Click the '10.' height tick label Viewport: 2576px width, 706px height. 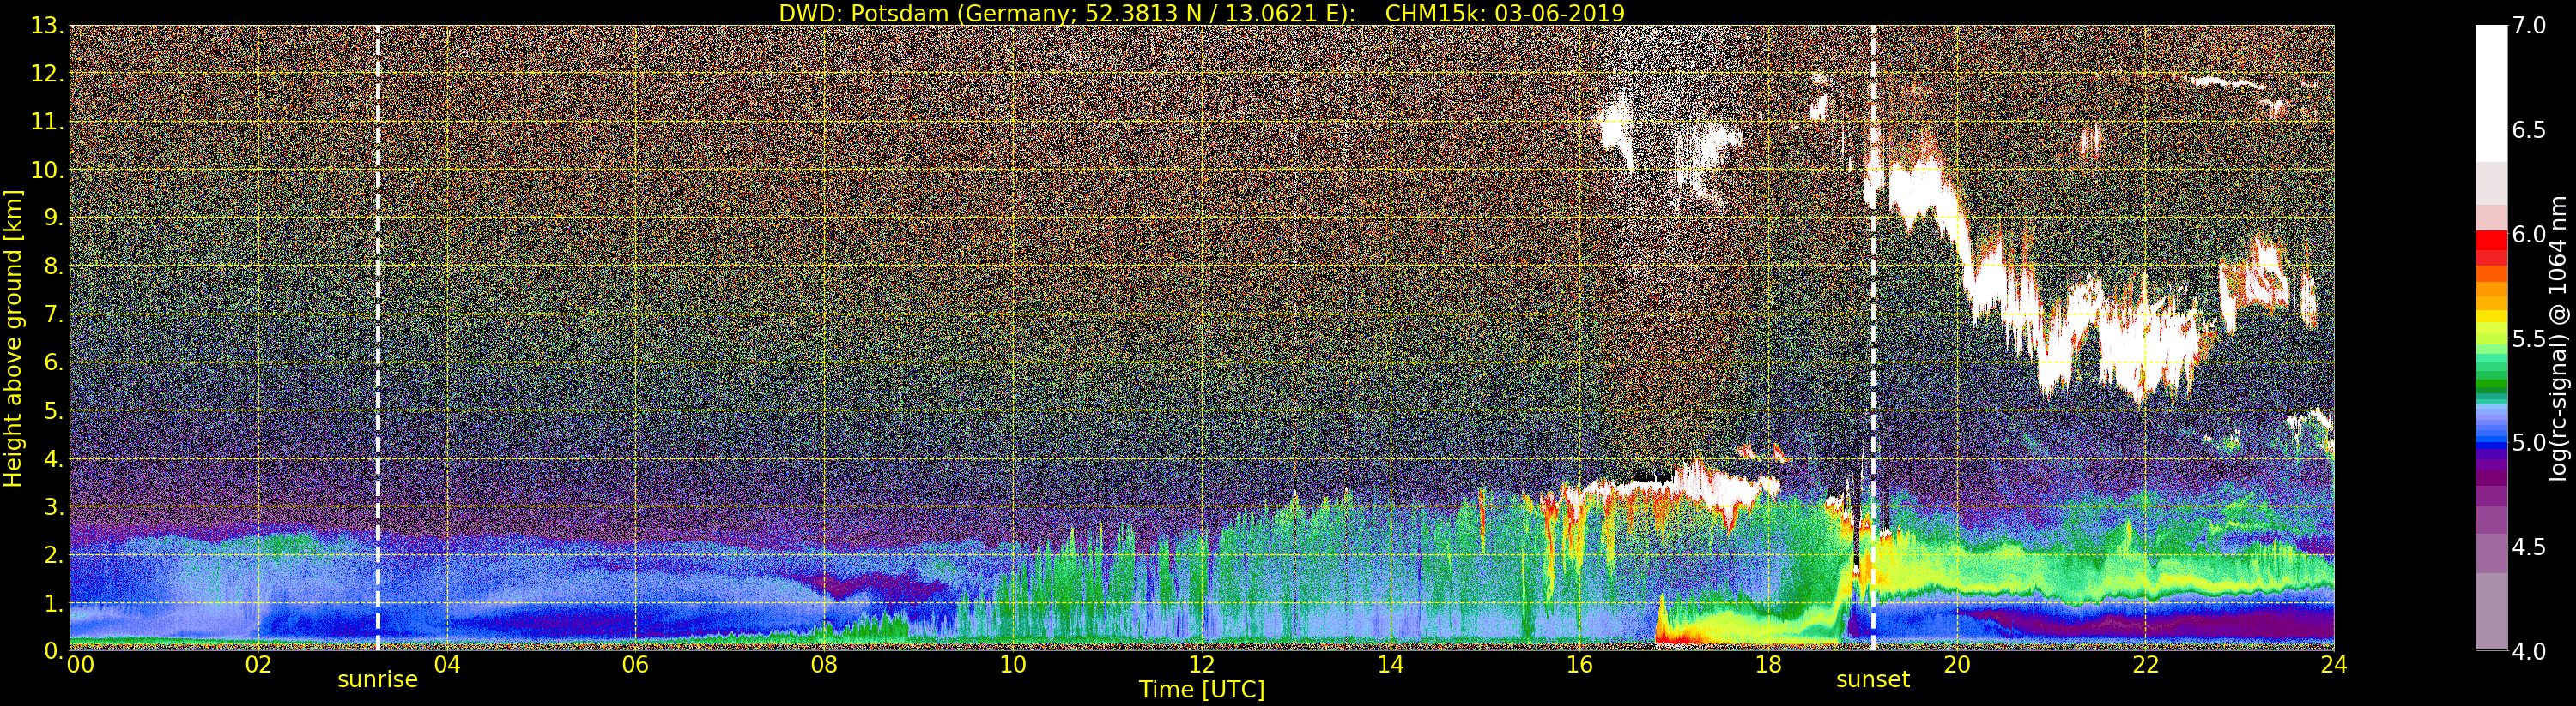point(47,170)
